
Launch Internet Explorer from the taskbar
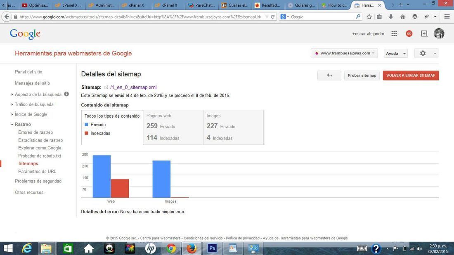tap(27, 248)
